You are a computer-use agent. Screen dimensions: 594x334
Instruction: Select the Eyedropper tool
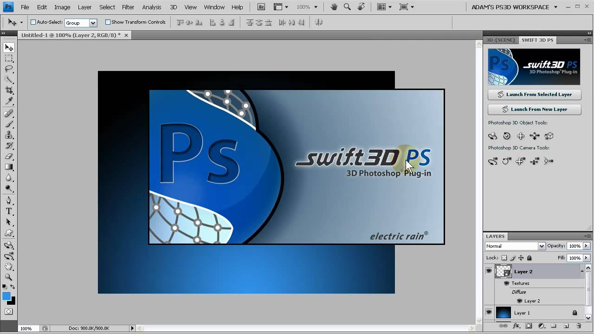[x=9, y=101]
